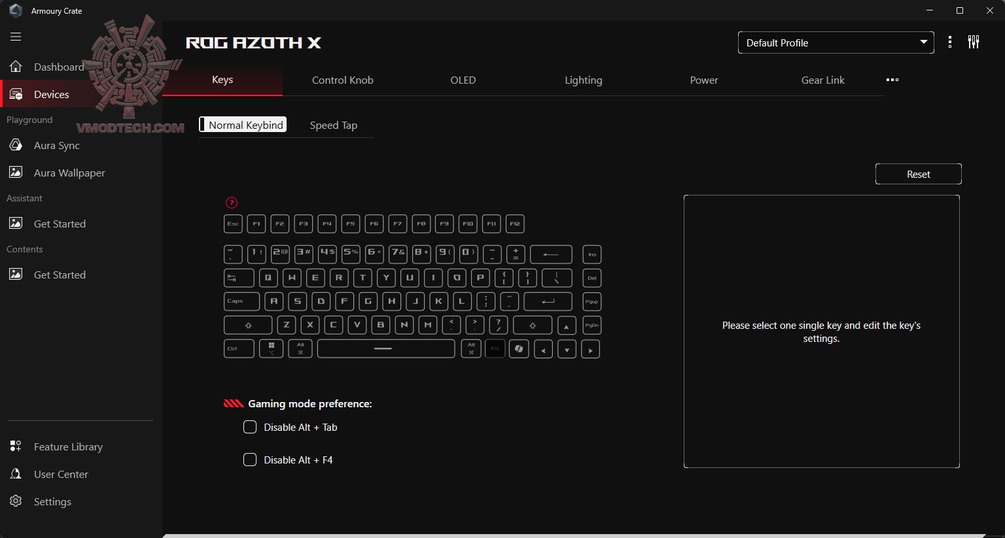Select the Left arrow key
Image resolution: width=1005 pixels, height=538 pixels.
pos(543,348)
